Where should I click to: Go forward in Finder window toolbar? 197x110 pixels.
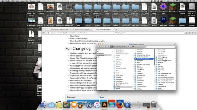pyautogui.click(x=102, y=47)
